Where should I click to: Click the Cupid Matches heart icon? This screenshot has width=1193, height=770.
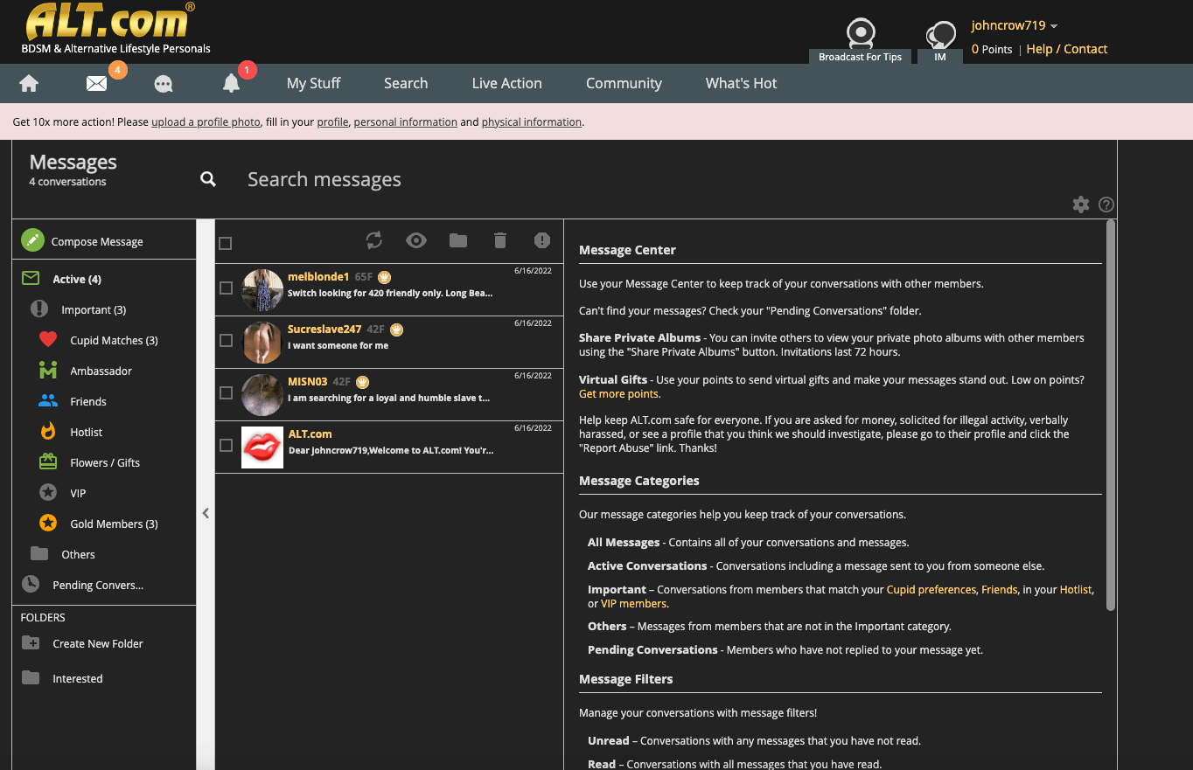click(x=48, y=340)
